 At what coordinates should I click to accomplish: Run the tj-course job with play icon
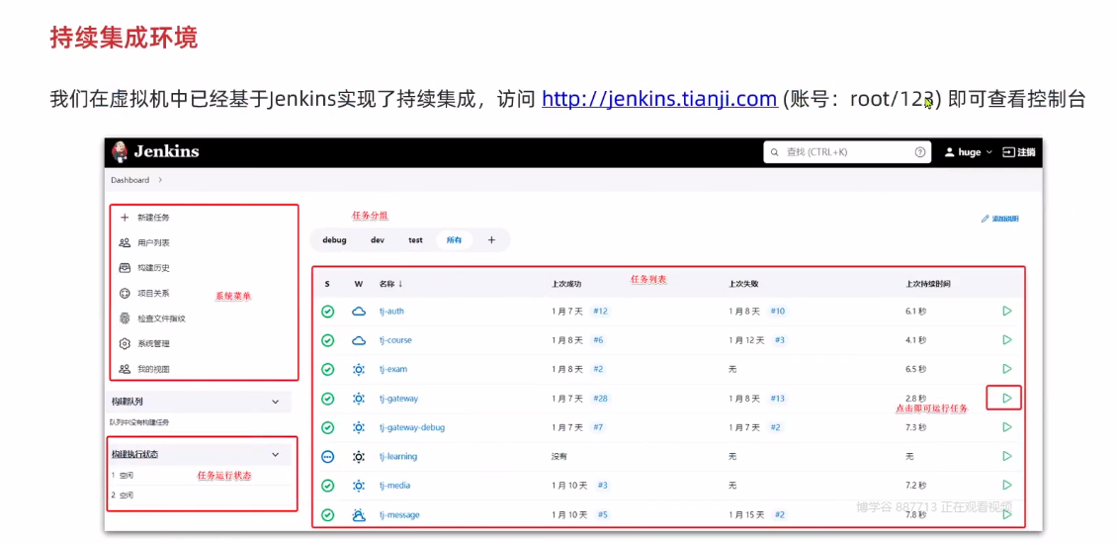(1007, 340)
